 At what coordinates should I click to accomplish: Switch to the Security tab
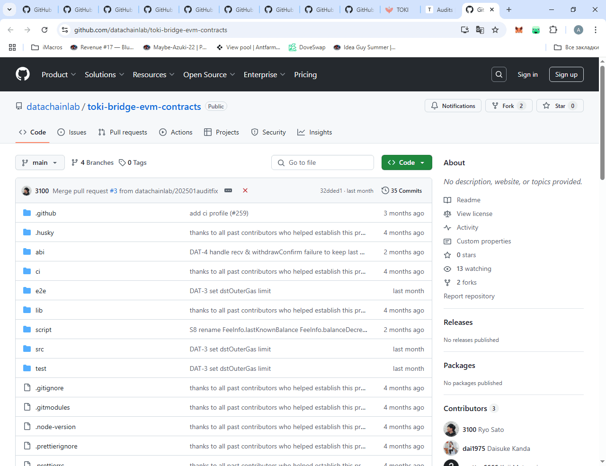pyautogui.click(x=268, y=132)
